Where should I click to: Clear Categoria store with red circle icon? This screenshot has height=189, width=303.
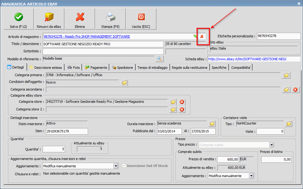tap(182, 102)
